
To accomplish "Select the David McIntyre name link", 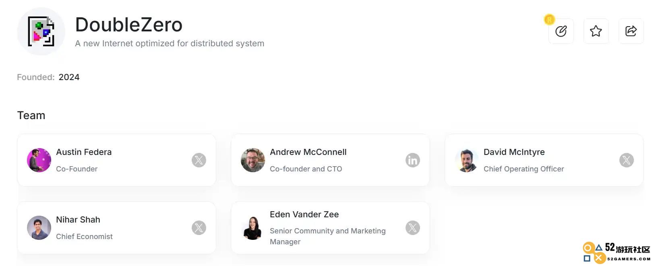I will [514, 152].
